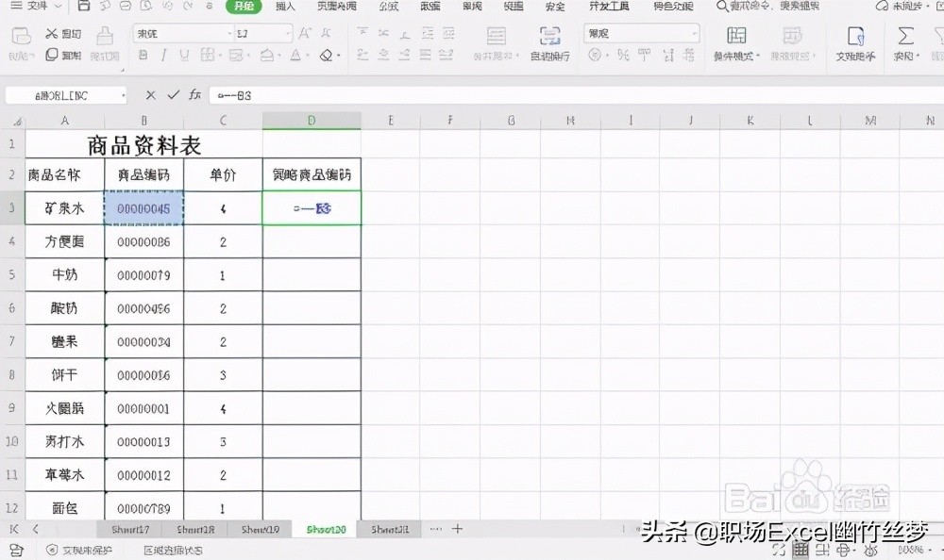The width and height of the screenshot is (944, 560).
Task: Toggle bold formatting
Action: coord(143,56)
